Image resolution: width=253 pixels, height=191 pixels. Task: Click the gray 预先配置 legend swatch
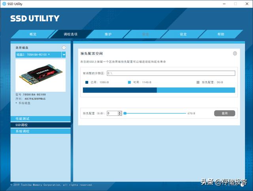pos(198,82)
